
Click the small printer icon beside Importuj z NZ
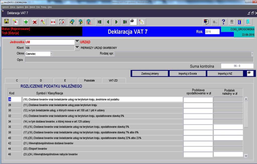pyautogui.click(x=250, y=73)
